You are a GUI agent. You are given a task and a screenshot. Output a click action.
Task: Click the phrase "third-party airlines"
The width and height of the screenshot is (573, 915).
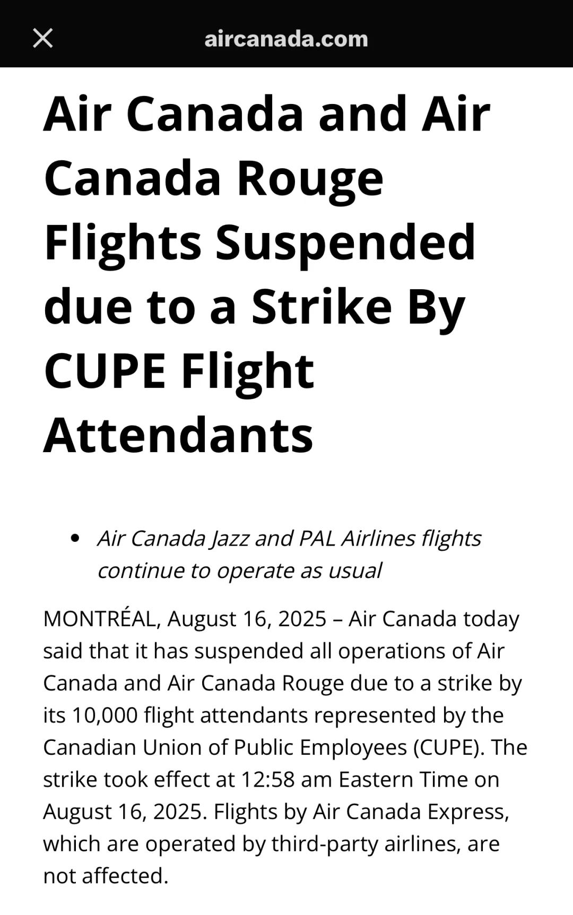click(365, 844)
